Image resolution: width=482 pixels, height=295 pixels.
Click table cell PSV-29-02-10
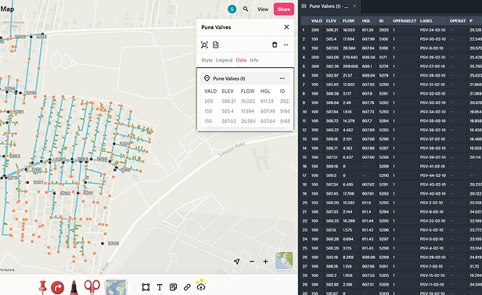[433, 257]
